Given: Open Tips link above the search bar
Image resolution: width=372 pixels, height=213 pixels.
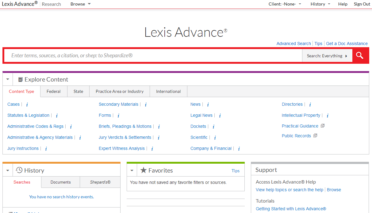Looking at the screenshot, I should point(318,44).
